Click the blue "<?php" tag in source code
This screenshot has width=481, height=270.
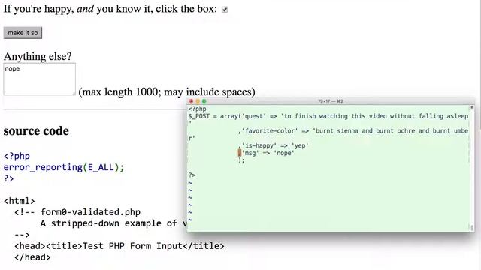(x=17, y=156)
